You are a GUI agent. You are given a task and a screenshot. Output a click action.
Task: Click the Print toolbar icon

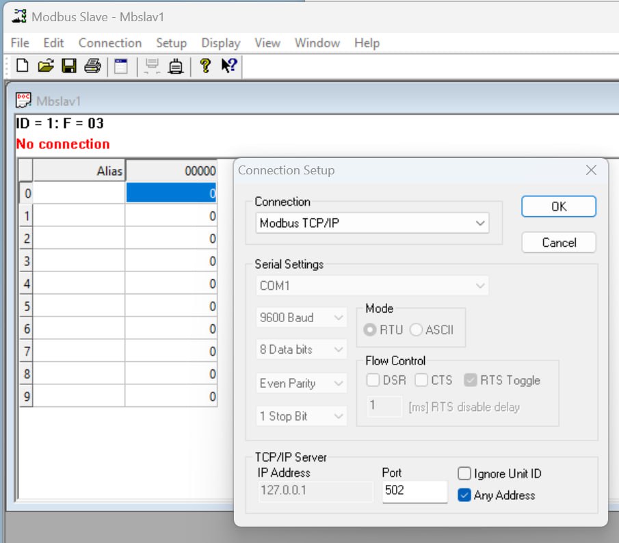pos(93,66)
